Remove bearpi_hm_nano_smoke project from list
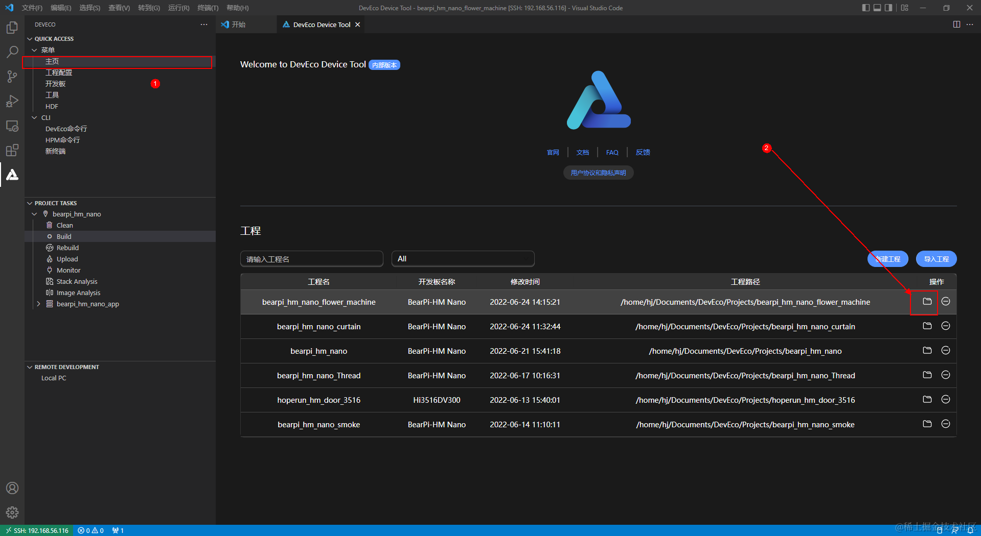 [946, 424]
